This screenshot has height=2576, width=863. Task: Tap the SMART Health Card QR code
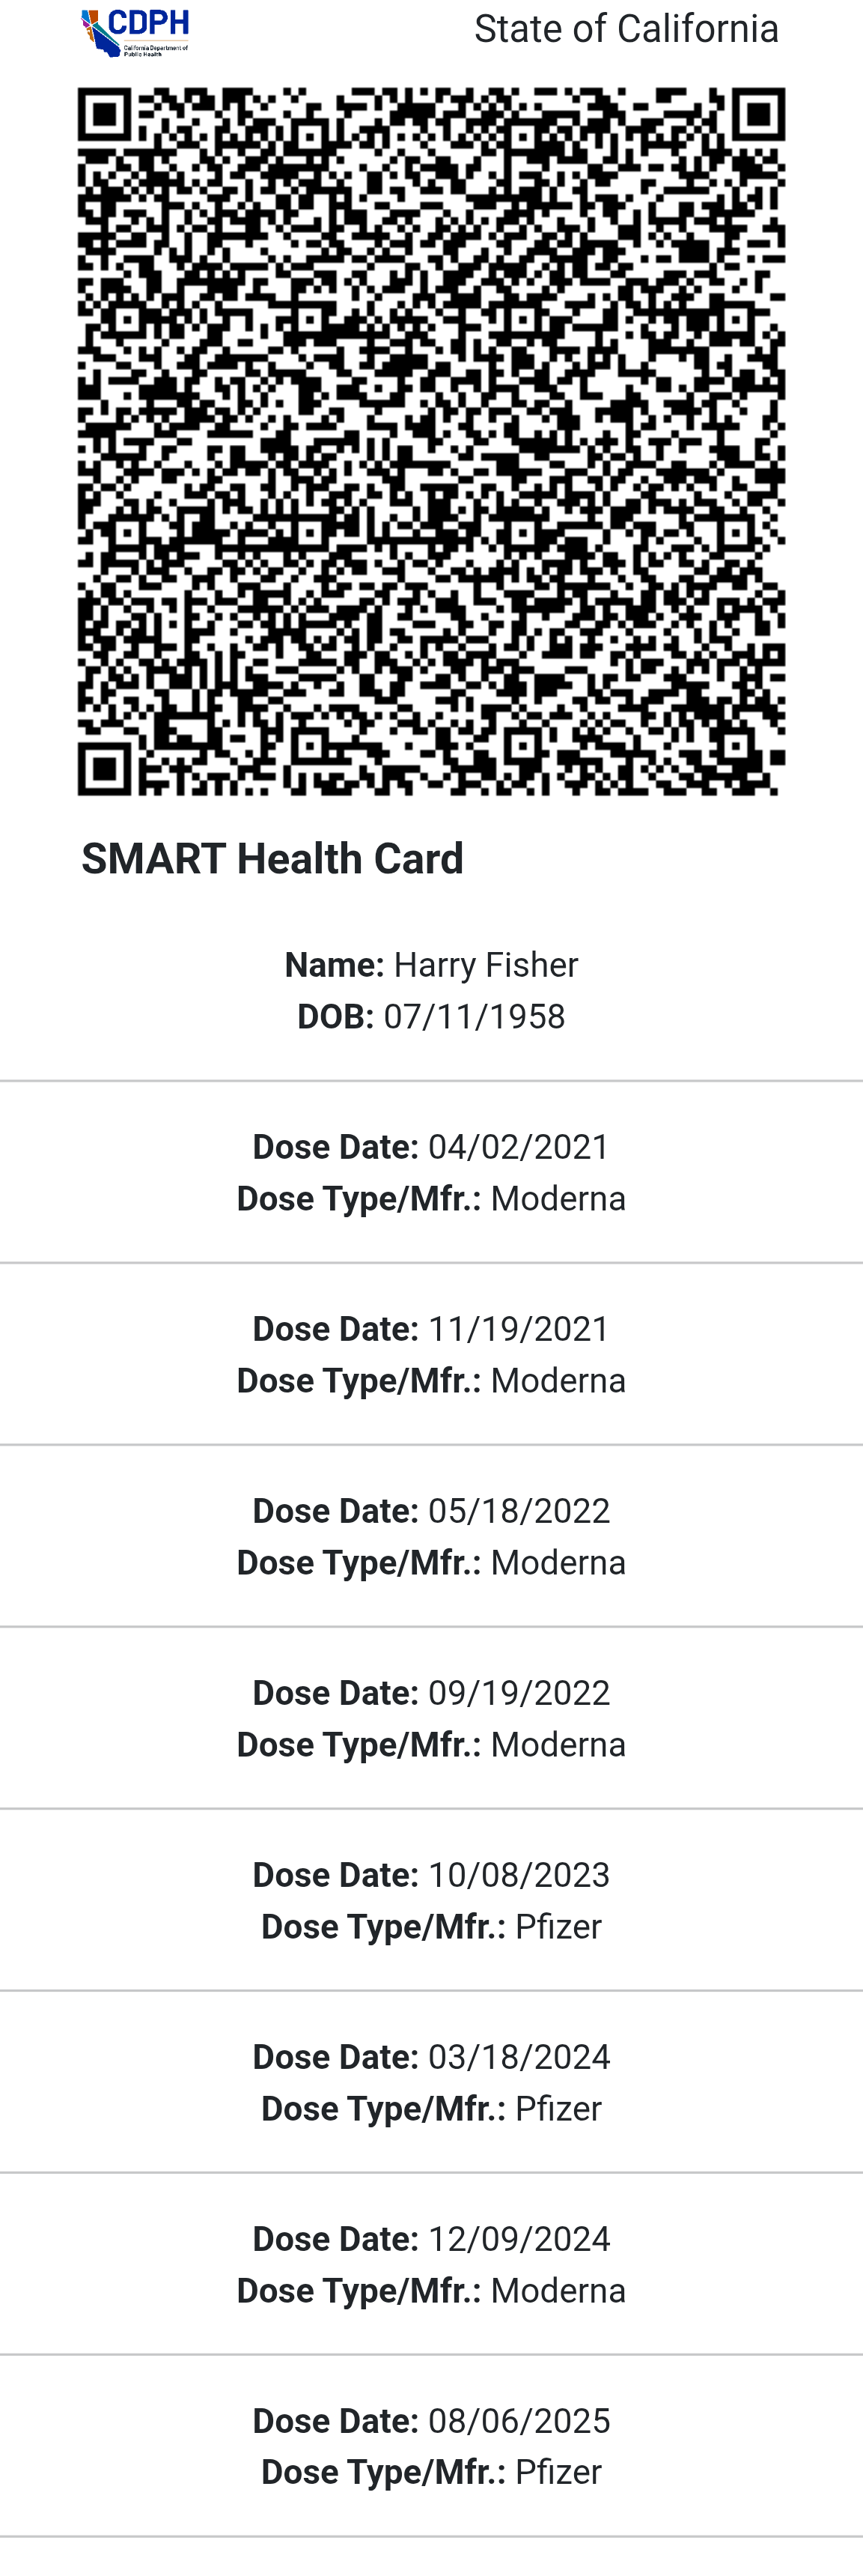(431, 441)
